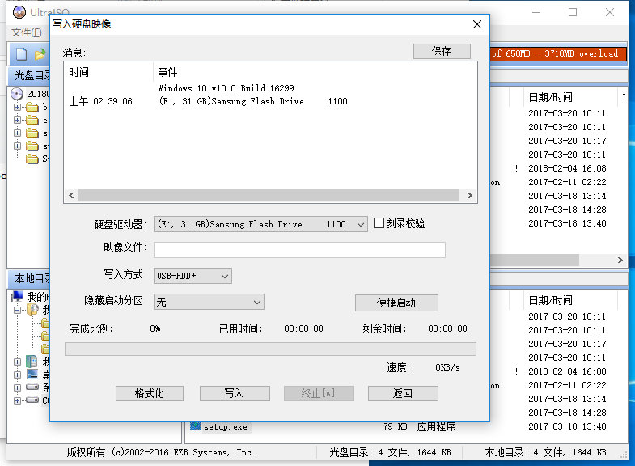Open the 隐藏启动分区 dropdown
Viewport: 635px width, 466px height.
pyautogui.click(x=256, y=302)
